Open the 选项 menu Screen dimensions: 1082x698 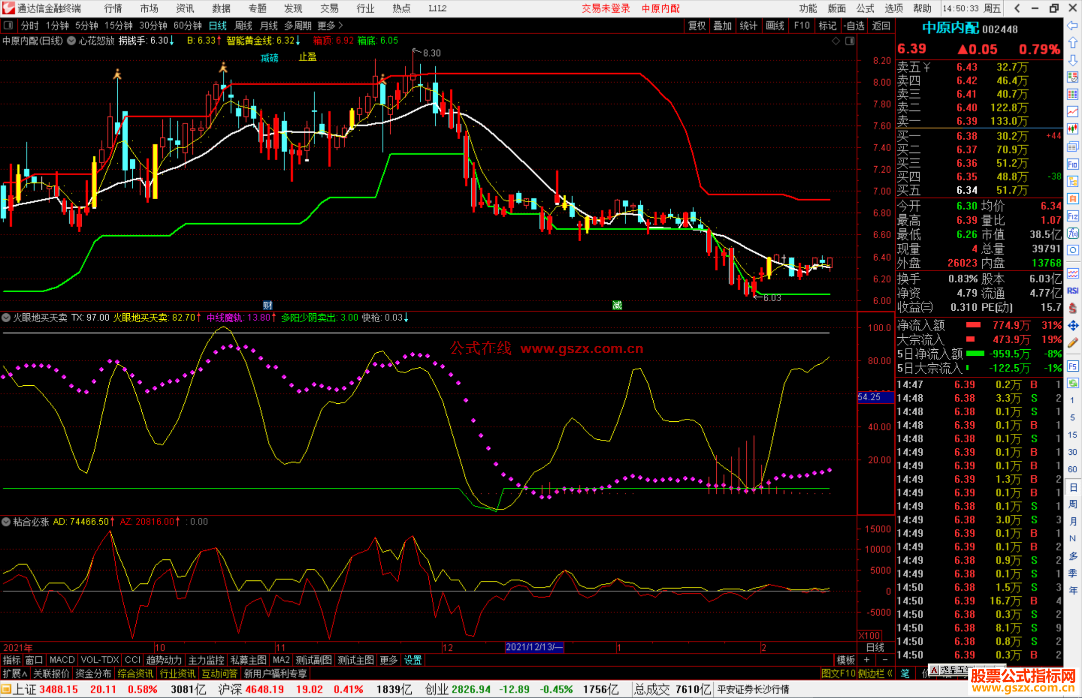point(894,9)
